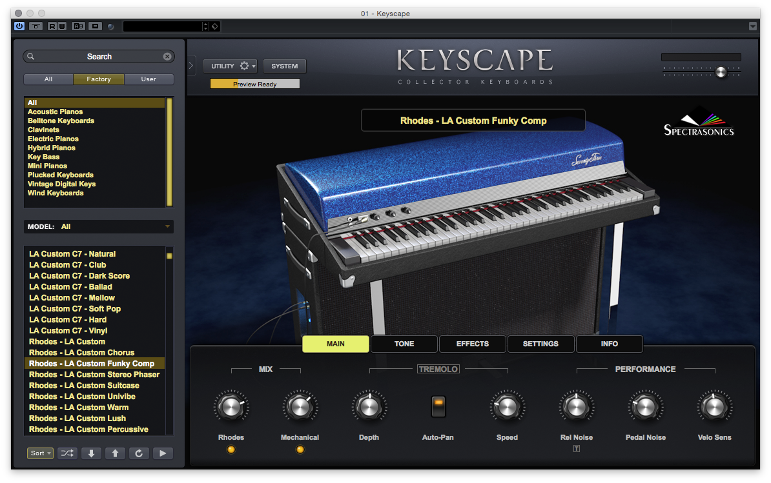Step through presets with the up/down arrows
This screenshot has width=771, height=483.
pos(205,26)
